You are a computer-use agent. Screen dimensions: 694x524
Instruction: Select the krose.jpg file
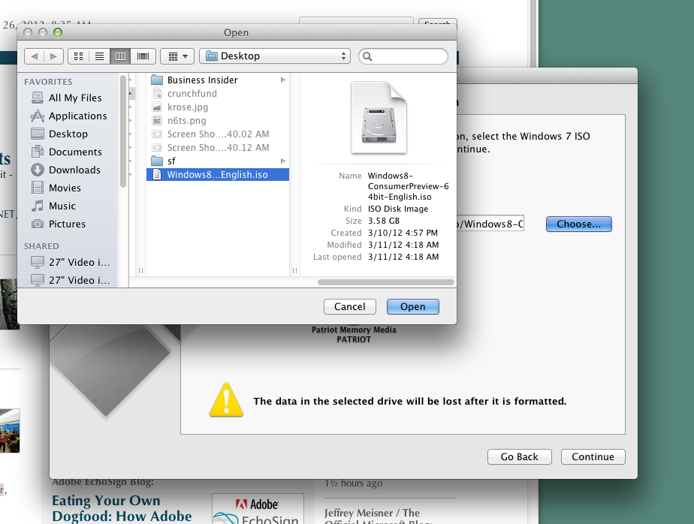tap(217, 107)
